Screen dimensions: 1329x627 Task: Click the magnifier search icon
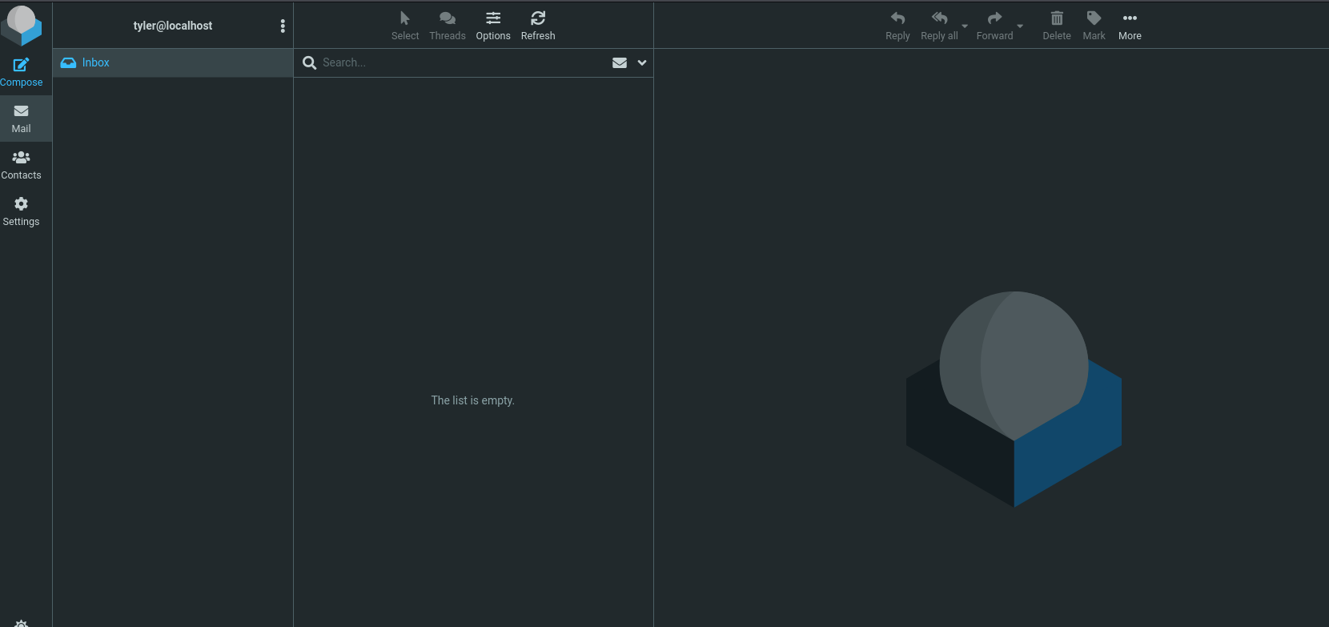tap(310, 62)
